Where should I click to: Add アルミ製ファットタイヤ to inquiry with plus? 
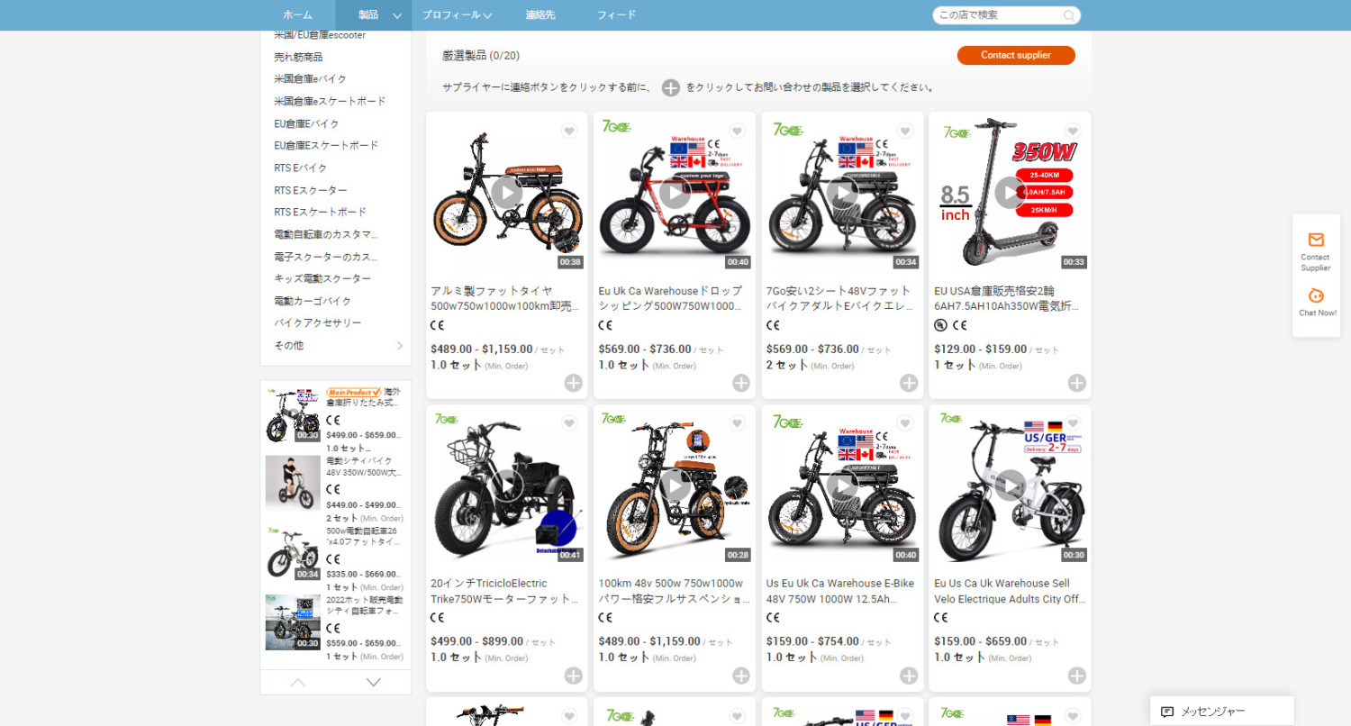pyautogui.click(x=574, y=383)
